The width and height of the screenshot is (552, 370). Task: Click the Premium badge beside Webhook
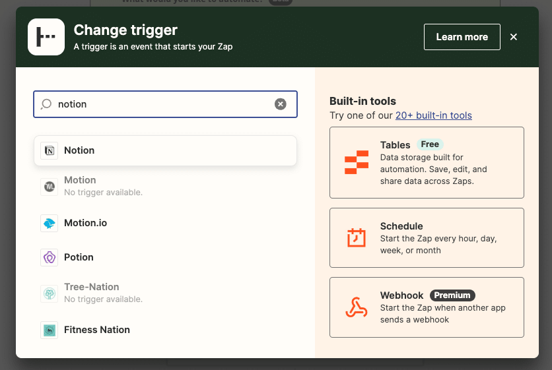pyautogui.click(x=452, y=295)
